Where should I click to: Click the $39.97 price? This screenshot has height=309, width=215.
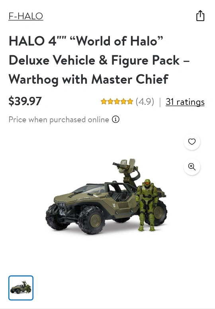coord(25,101)
